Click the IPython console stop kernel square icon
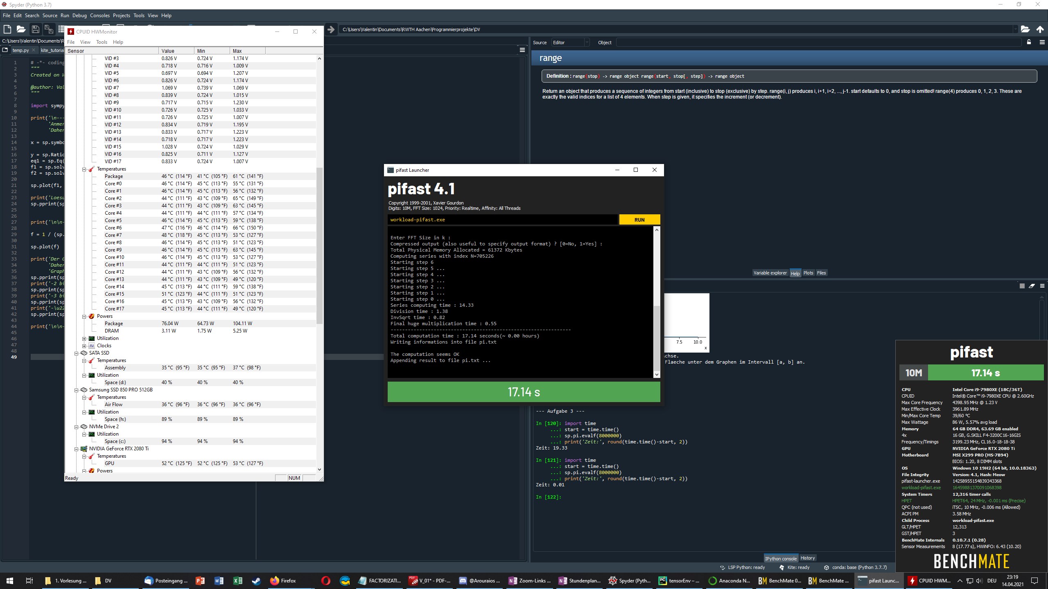Viewport: 1048px width, 589px height. (x=1022, y=286)
